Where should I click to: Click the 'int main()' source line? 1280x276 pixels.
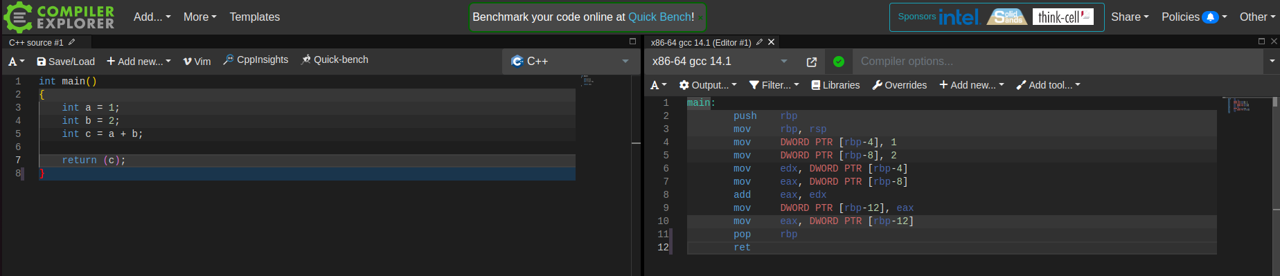tap(68, 82)
